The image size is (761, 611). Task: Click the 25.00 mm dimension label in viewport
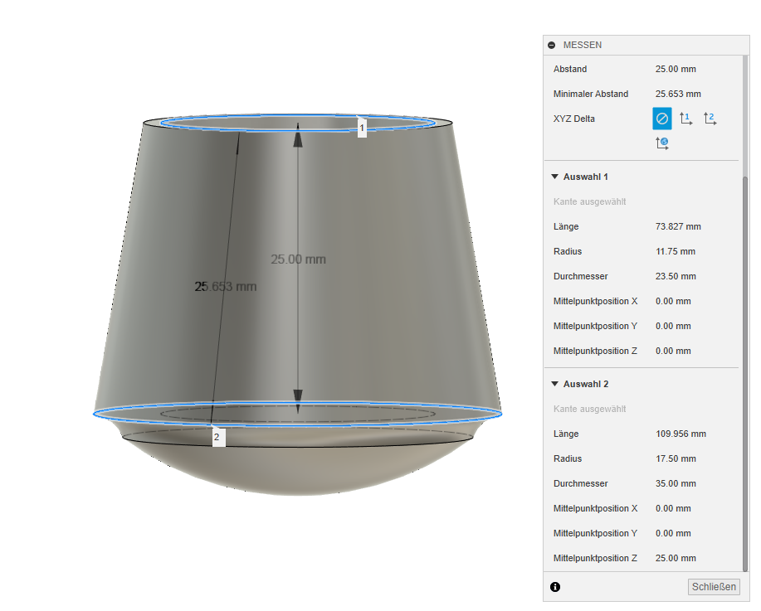pyautogui.click(x=299, y=259)
